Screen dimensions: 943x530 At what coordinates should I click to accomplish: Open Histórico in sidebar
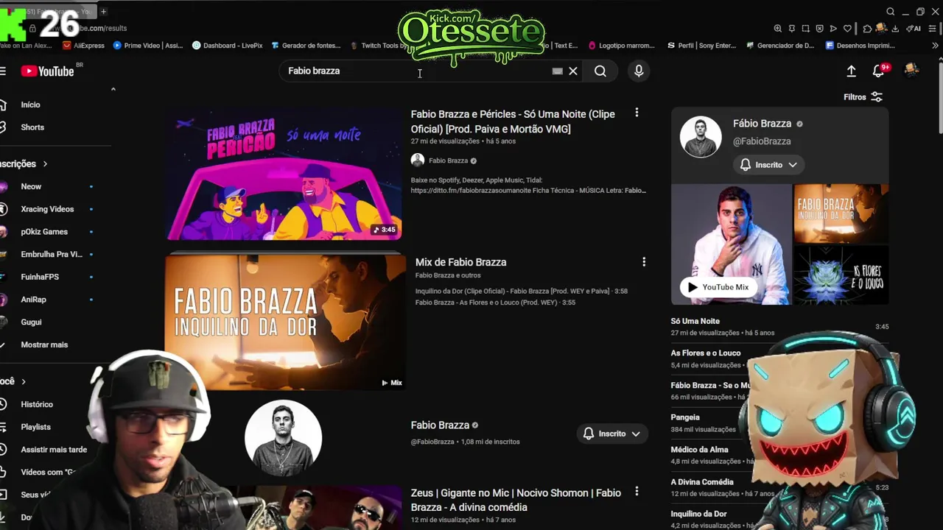(37, 404)
